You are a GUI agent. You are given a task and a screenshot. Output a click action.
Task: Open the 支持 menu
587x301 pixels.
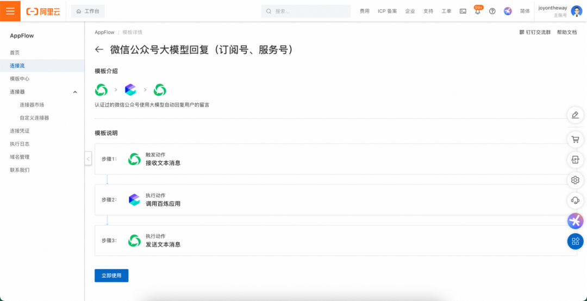click(428, 11)
